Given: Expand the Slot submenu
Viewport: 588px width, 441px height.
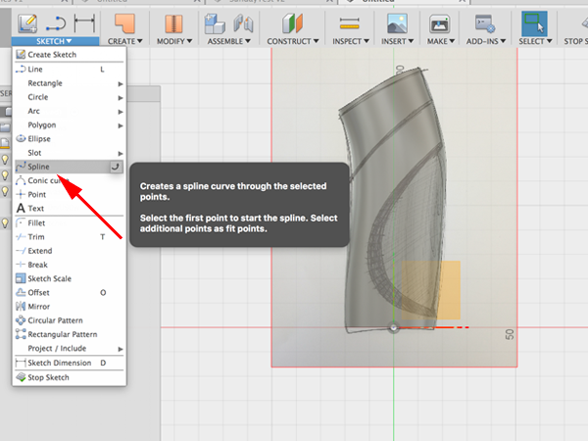Looking at the screenshot, I should (x=69, y=153).
